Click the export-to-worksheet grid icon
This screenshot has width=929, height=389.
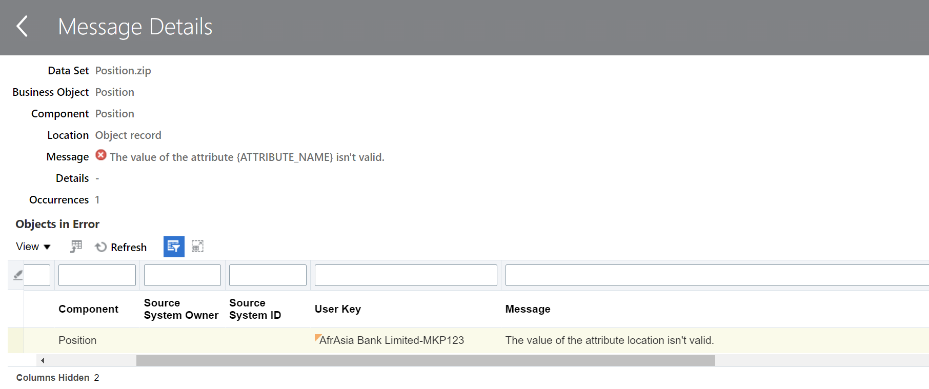76,246
